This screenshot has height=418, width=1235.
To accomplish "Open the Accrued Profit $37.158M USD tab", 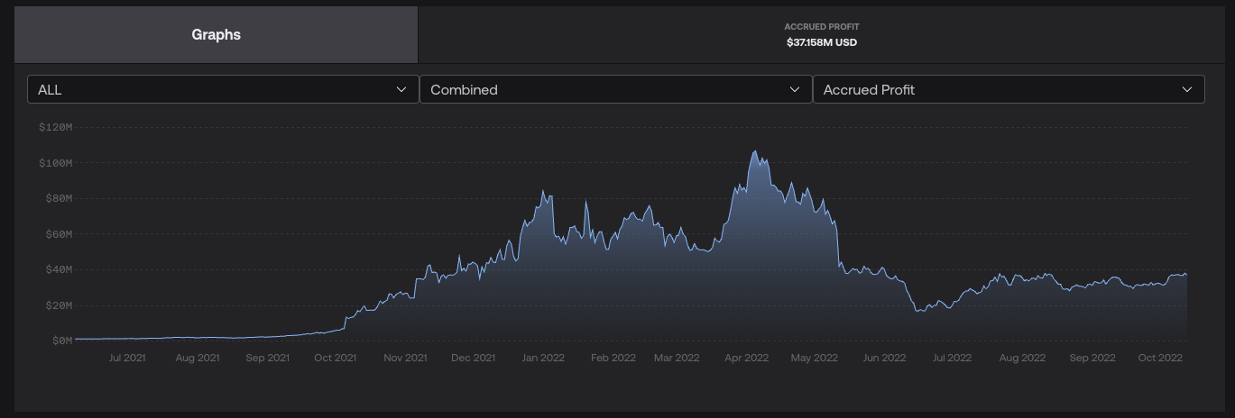I will (821, 35).
